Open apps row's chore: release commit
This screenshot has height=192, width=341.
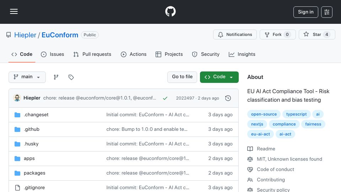click(148, 159)
